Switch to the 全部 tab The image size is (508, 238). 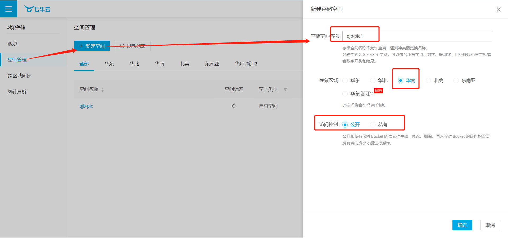[84, 64]
